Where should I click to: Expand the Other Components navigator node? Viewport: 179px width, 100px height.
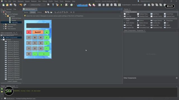[x=1, y=37]
